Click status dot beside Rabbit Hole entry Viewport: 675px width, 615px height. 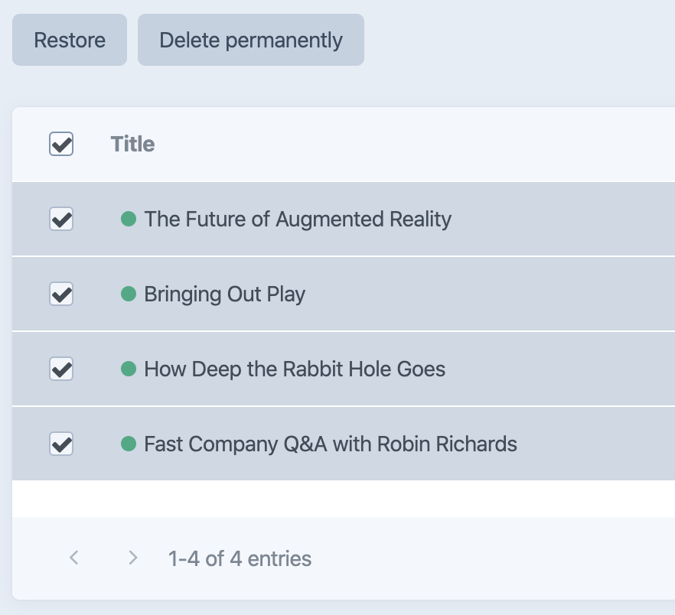(x=129, y=369)
